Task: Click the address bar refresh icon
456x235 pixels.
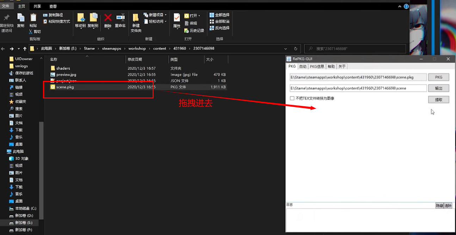Action: tap(295, 49)
